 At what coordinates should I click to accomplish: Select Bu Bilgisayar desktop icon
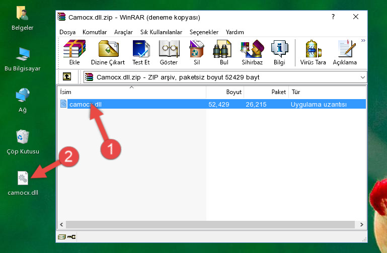pyautogui.click(x=23, y=59)
